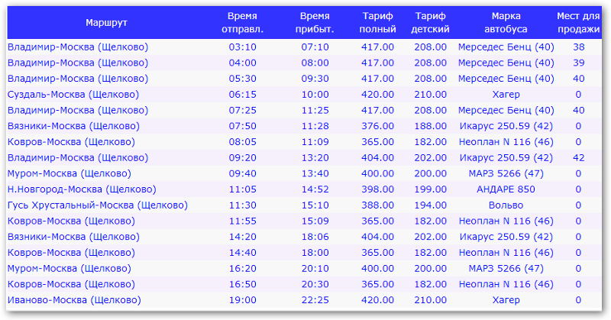Image resolution: width=611 pixels, height=320 pixels.
Task: Open the Н.Новгород-Москва (Щелково) route
Action: click(82, 189)
